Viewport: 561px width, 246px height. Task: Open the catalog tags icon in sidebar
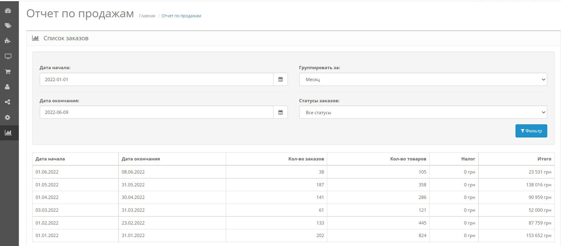coord(8,26)
